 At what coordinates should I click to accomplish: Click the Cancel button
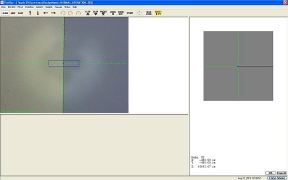pyautogui.click(x=281, y=173)
